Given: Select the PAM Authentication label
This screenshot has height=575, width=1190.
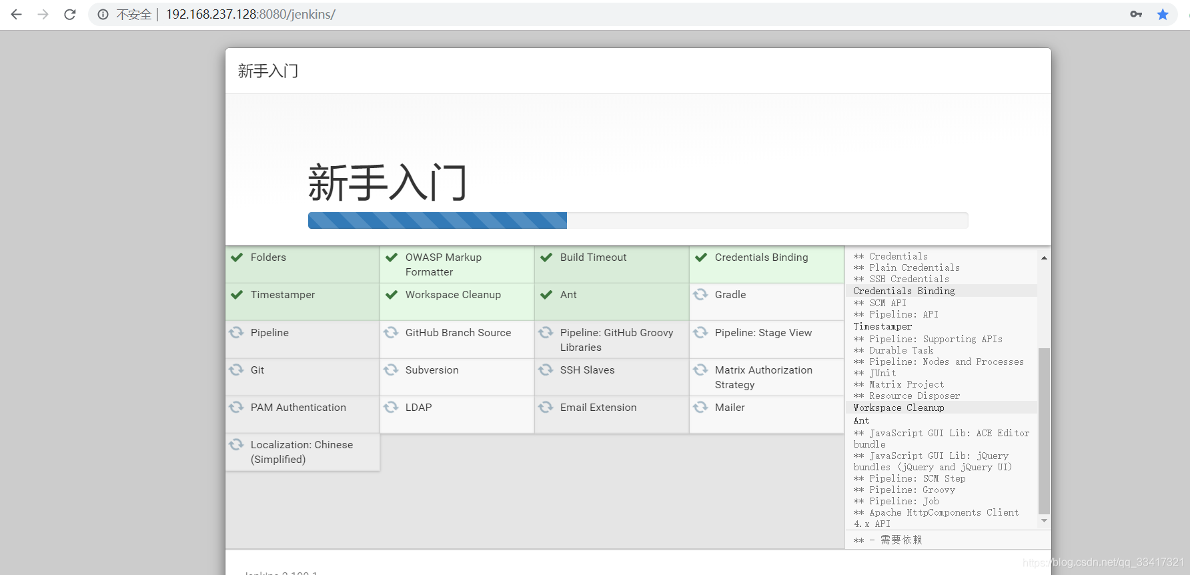Looking at the screenshot, I should point(298,408).
